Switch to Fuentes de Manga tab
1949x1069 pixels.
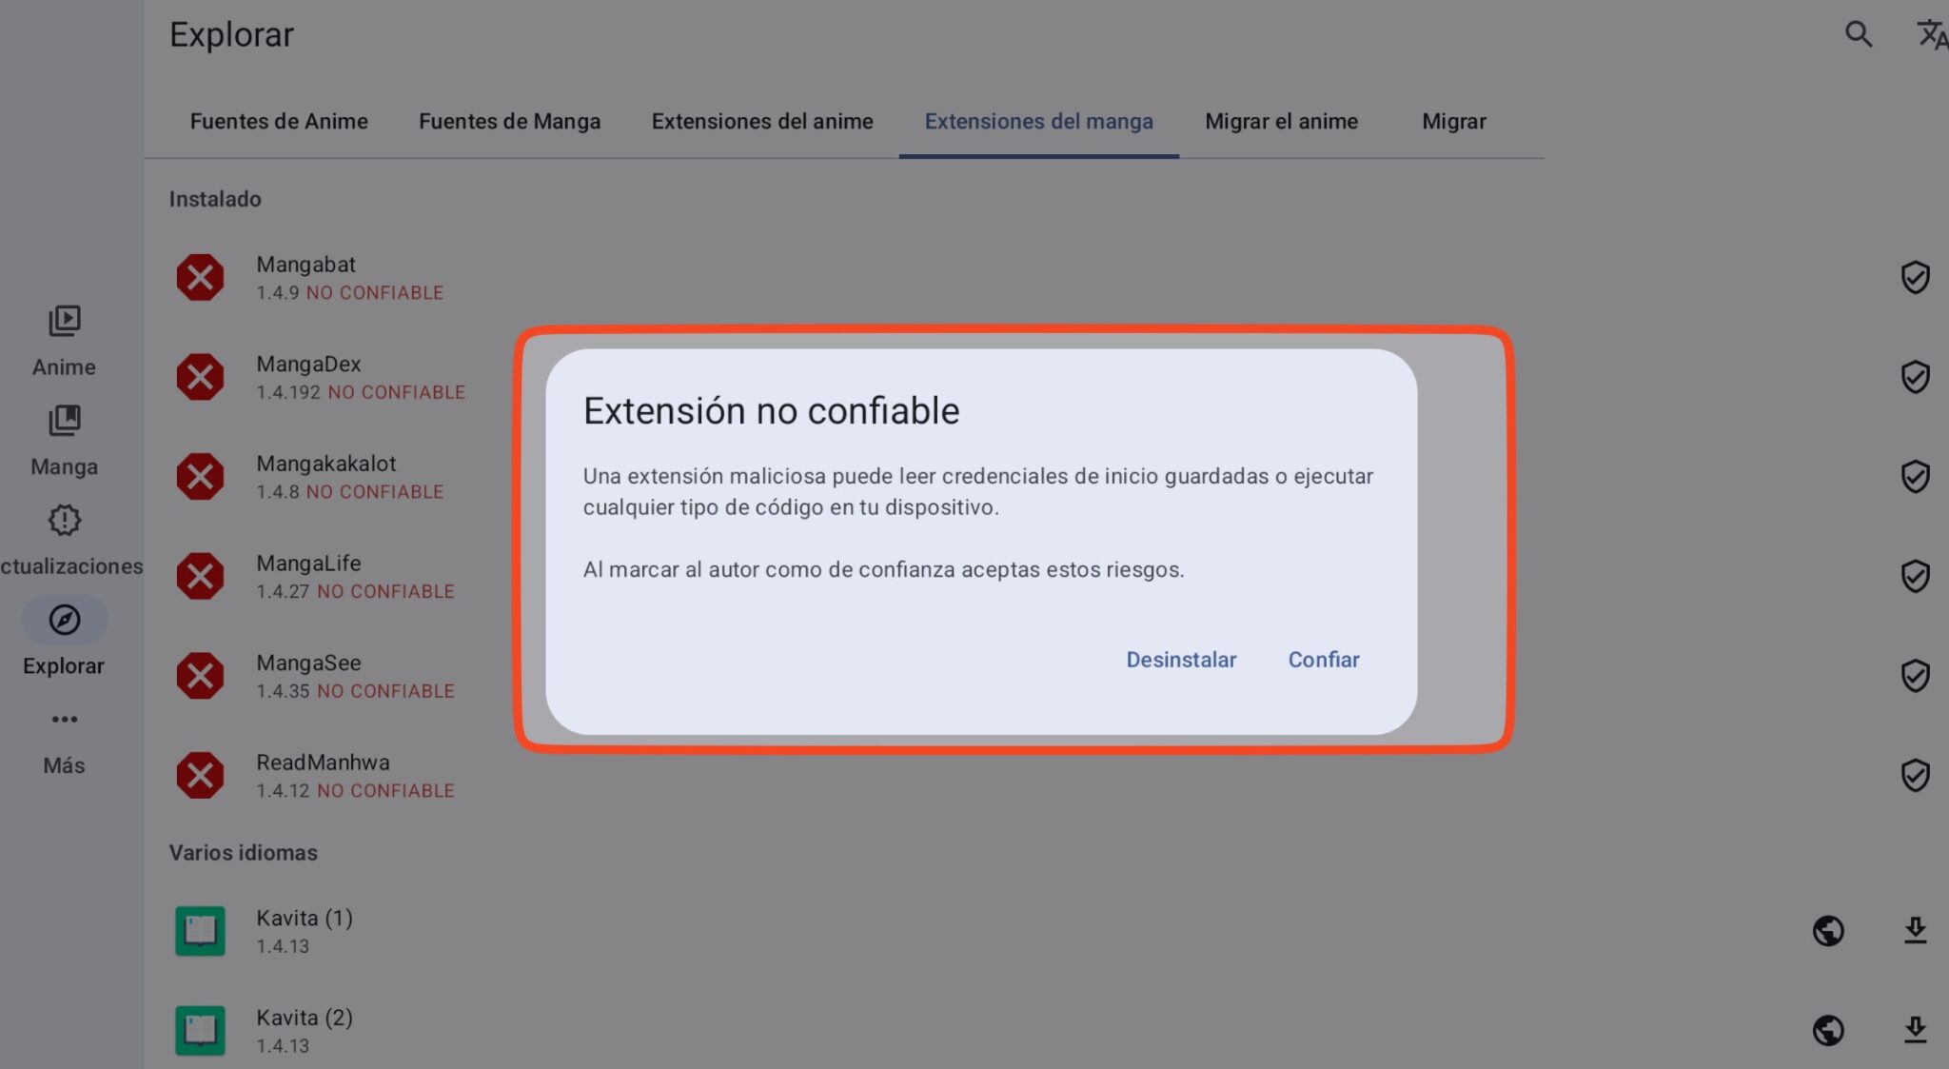tap(509, 122)
